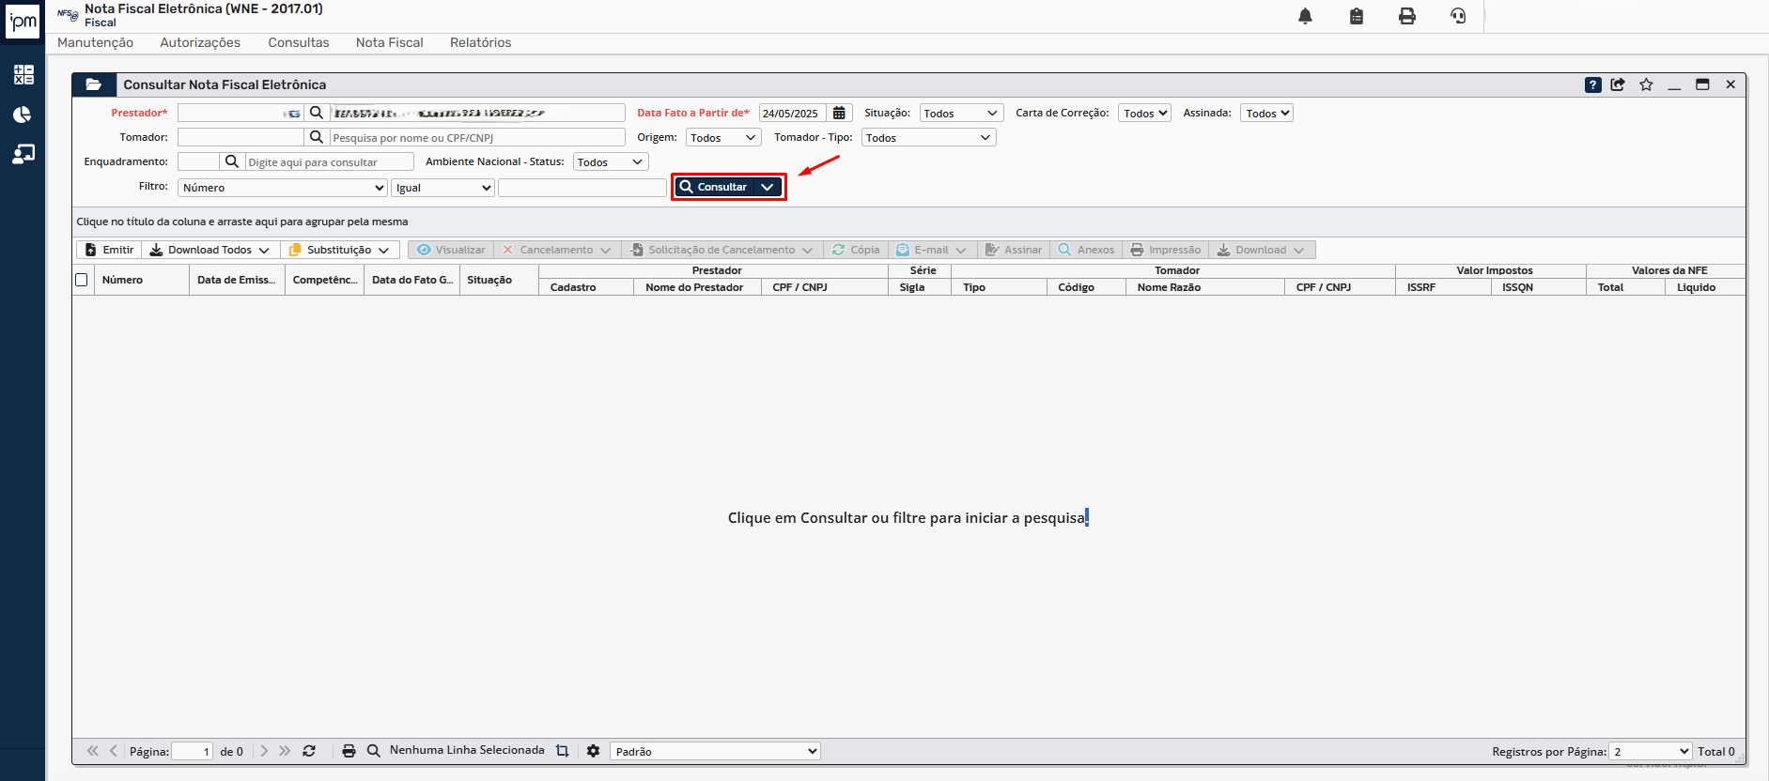
Task: Go to last page arrow
Action: tap(285, 751)
